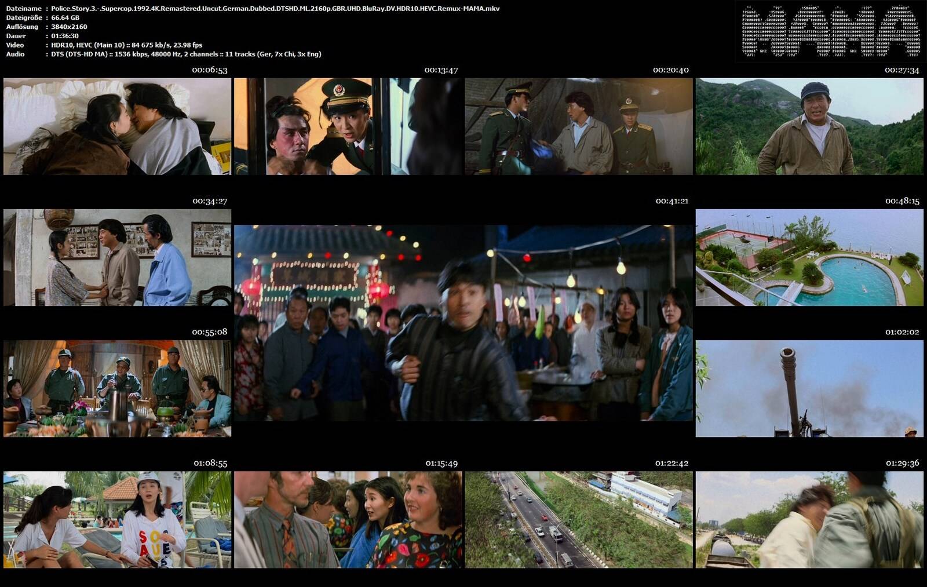Click the 01:22:42 timestamp label
Screen dimensions: 927x587
(672, 464)
